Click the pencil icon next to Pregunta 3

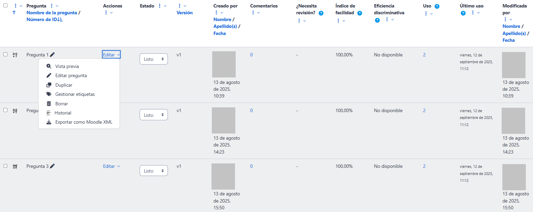pos(52,166)
